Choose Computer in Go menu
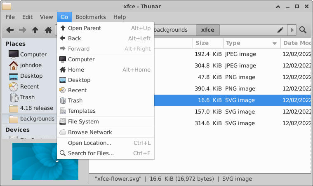The height and width of the screenshot is (186, 313). tap(106, 59)
